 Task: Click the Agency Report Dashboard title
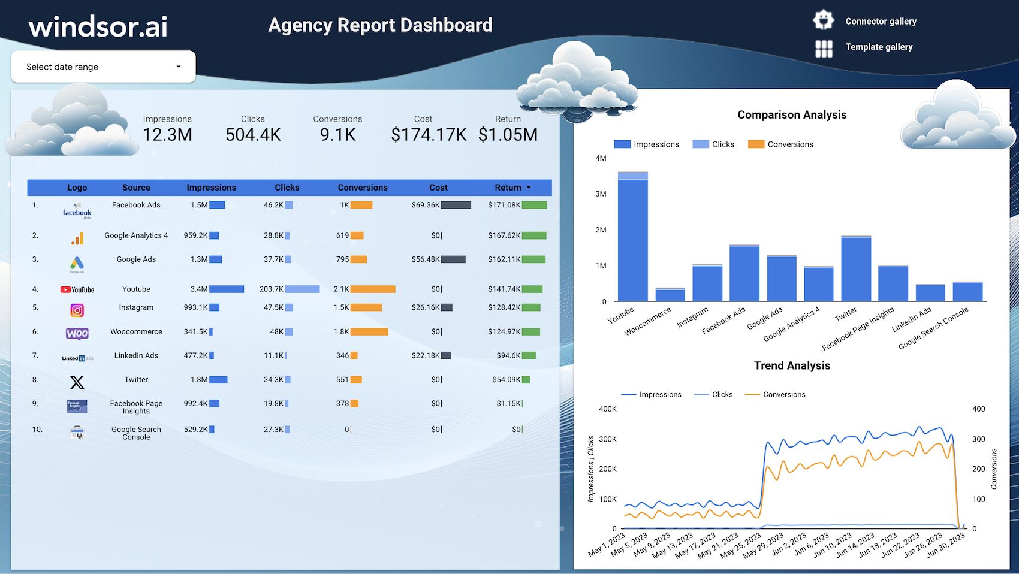tap(380, 25)
